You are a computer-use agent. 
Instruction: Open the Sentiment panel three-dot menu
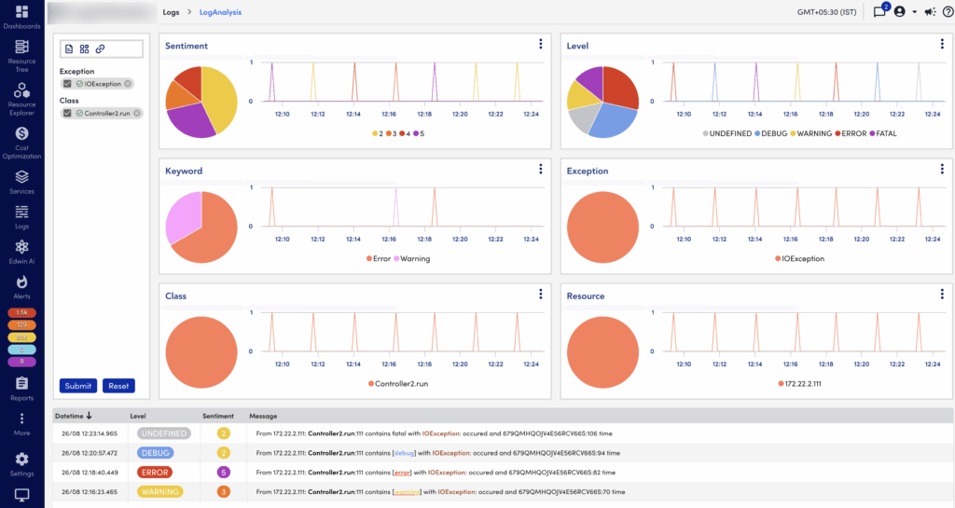tap(540, 45)
